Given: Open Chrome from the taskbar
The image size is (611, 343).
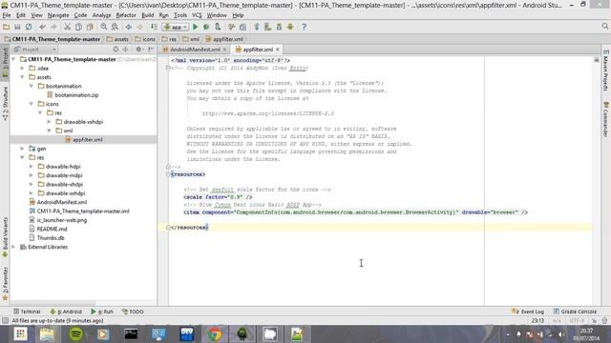Looking at the screenshot, I should click(x=214, y=334).
